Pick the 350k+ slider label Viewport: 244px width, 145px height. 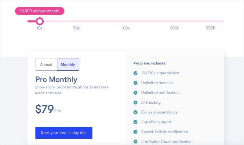(211, 28)
